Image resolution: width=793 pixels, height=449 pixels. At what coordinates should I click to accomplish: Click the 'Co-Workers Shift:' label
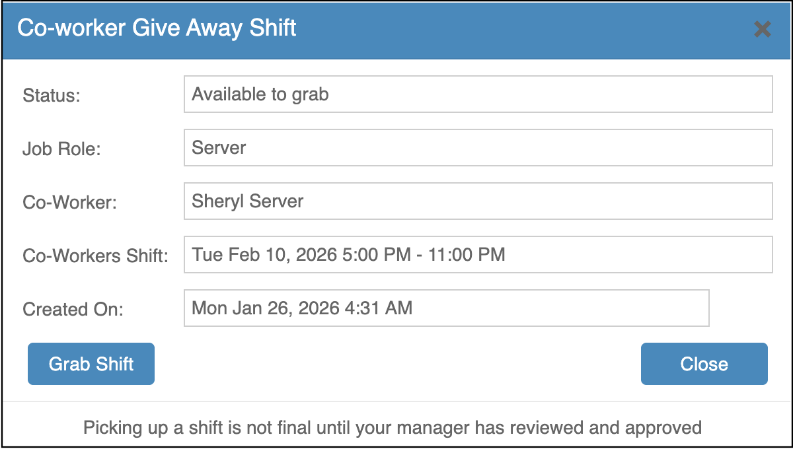96,256
